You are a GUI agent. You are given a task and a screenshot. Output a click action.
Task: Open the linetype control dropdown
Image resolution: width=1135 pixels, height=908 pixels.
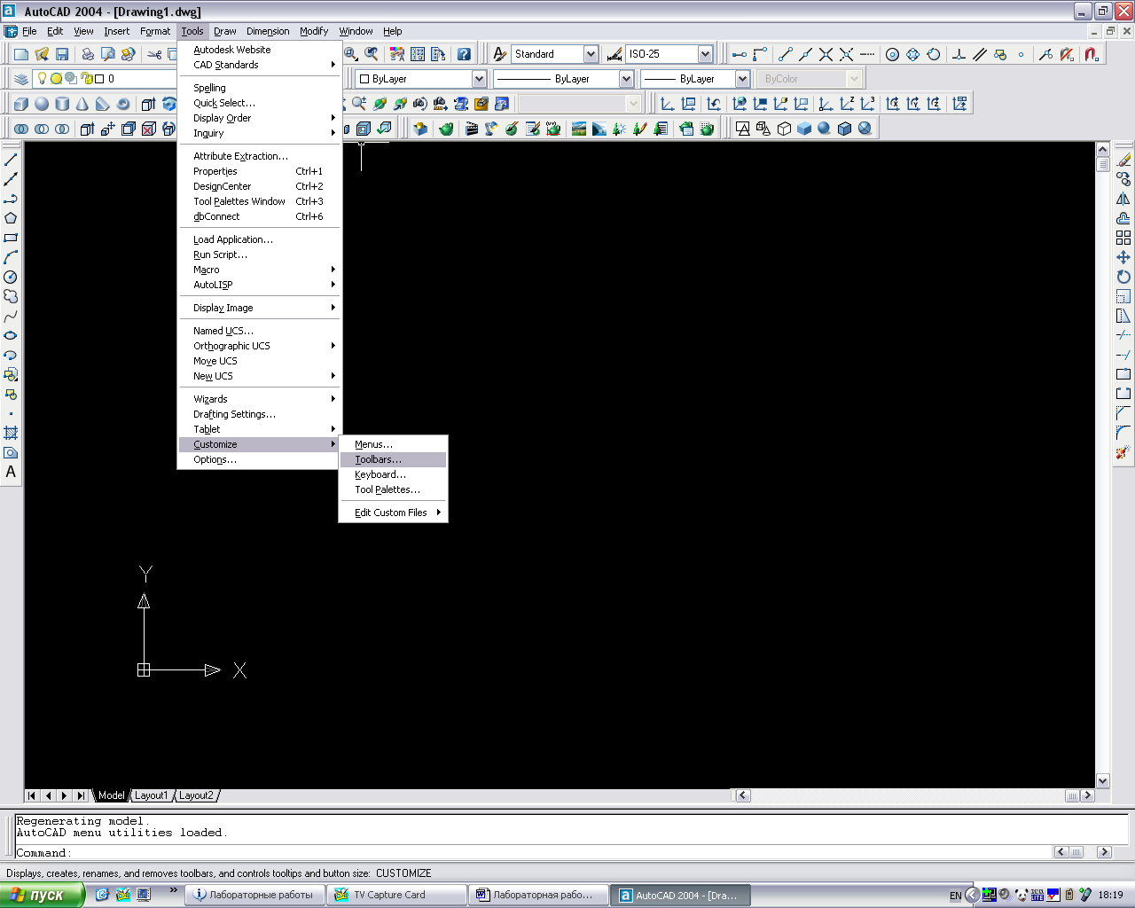[x=626, y=79]
